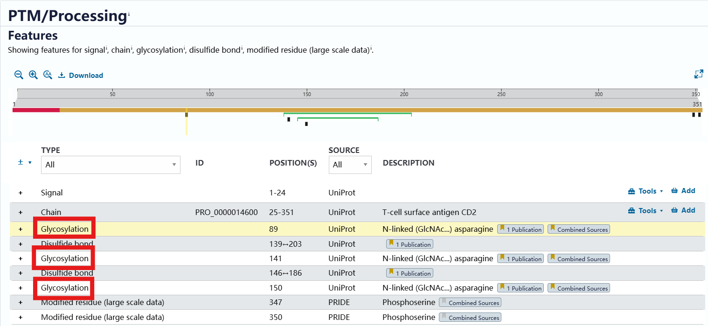The image size is (708, 326).
Task: Add the Signal feature to basket
Action: [683, 191]
